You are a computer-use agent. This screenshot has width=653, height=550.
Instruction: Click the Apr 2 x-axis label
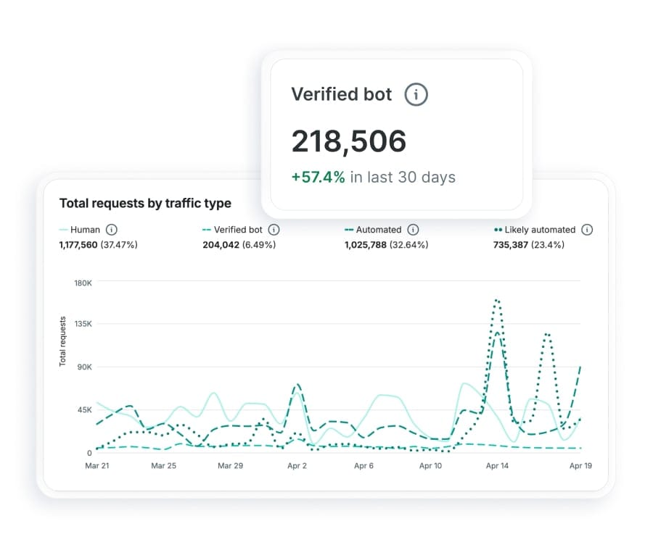coord(297,466)
